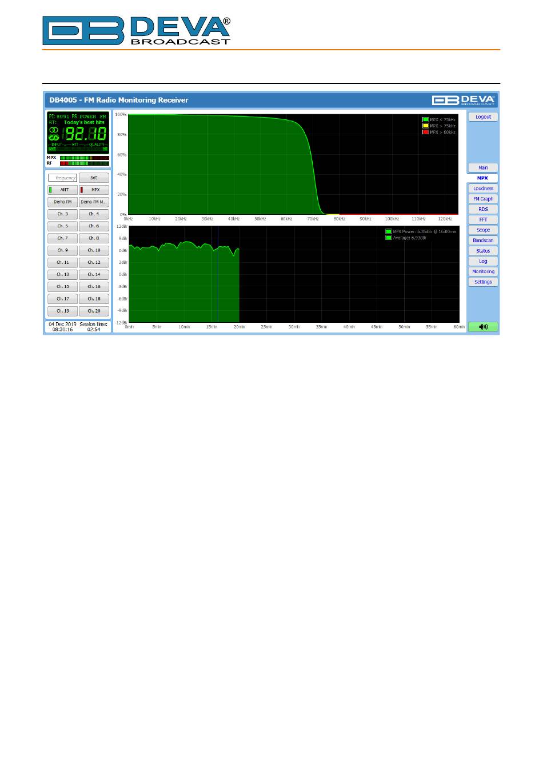The width and height of the screenshot is (543, 777).
Task: Click the Logout button
Action: (483, 117)
